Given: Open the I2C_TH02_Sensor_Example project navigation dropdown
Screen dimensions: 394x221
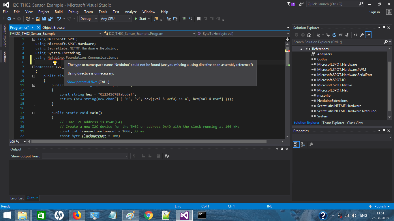Looking at the screenshot, I should 56,34.
